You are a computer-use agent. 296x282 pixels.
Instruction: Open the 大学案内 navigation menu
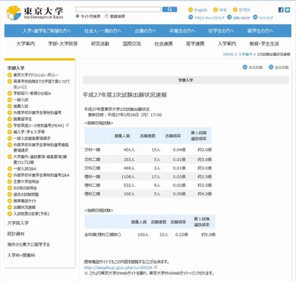pos(25,43)
